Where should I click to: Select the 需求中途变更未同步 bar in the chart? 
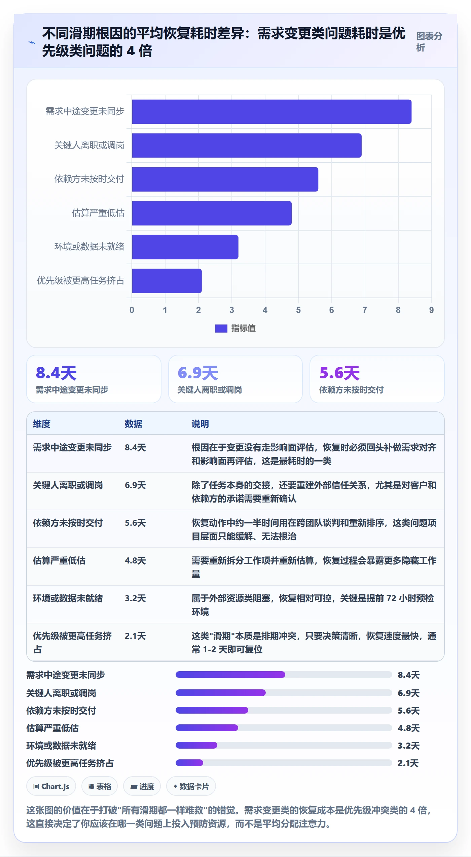pos(271,112)
